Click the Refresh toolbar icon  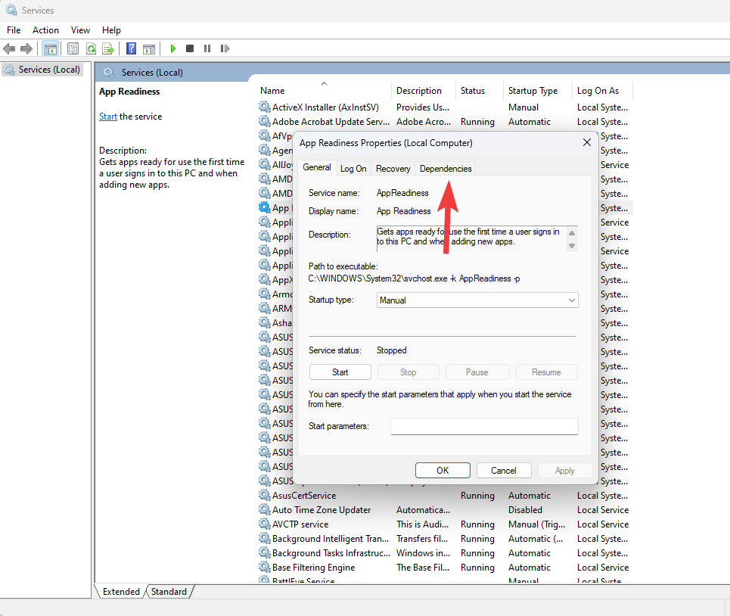pyautogui.click(x=91, y=48)
